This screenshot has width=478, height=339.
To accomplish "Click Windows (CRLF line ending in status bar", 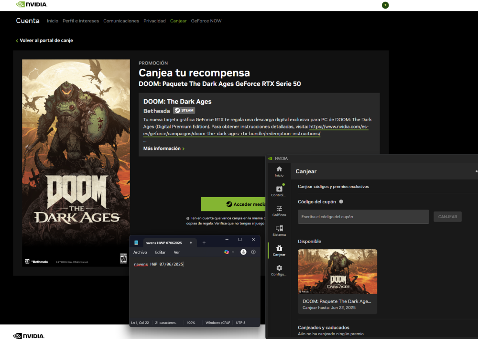I will click(217, 323).
